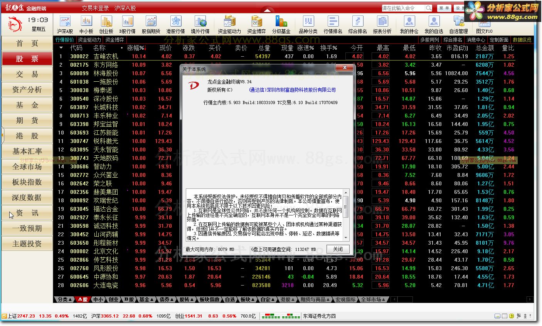Switch to the 资金博弈 sub-tab

[x=115, y=40]
